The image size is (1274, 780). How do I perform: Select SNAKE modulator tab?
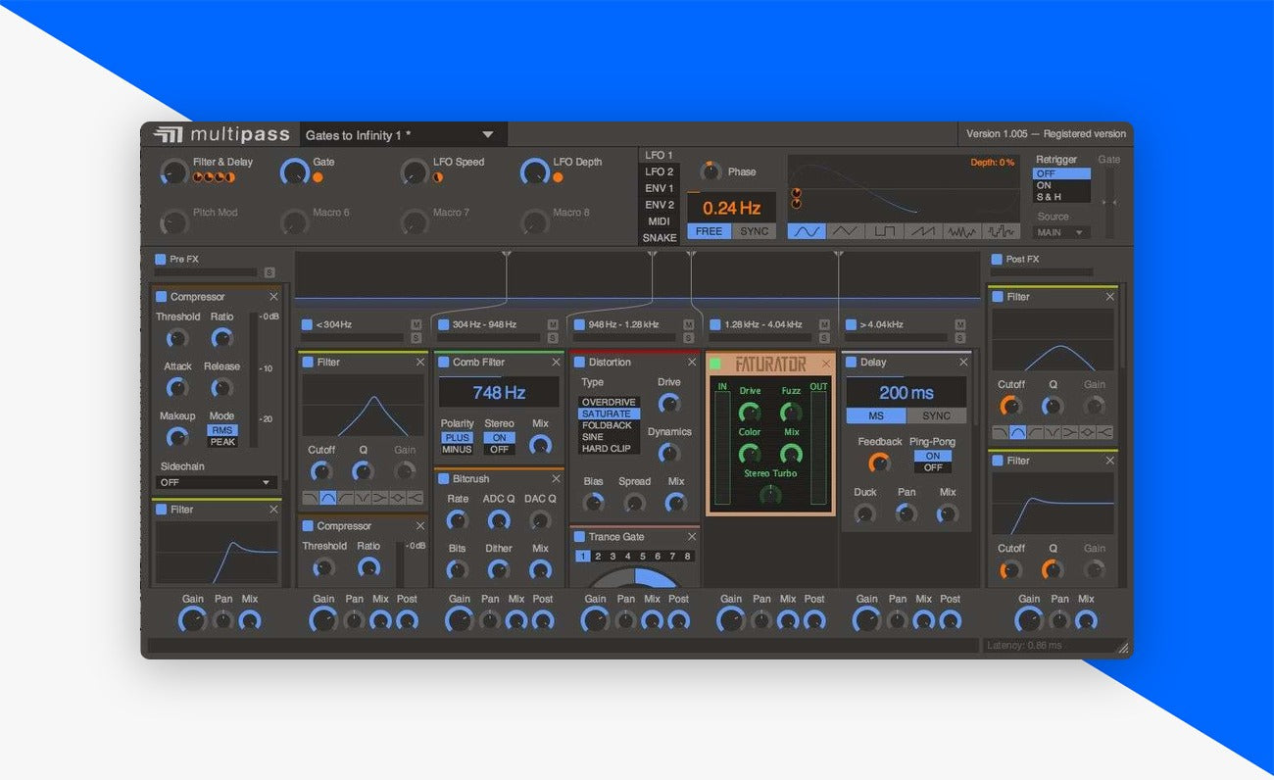pos(659,238)
